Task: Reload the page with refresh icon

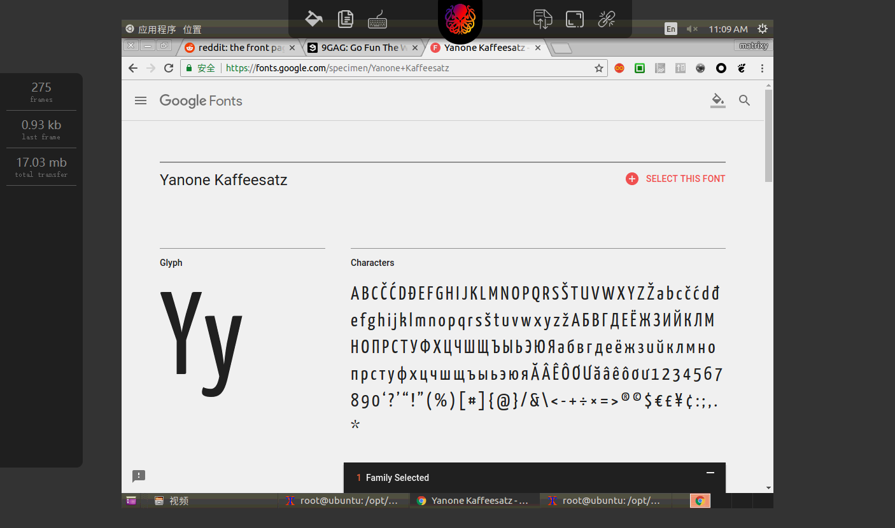Action: pyautogui.click(x=169, y=68)
